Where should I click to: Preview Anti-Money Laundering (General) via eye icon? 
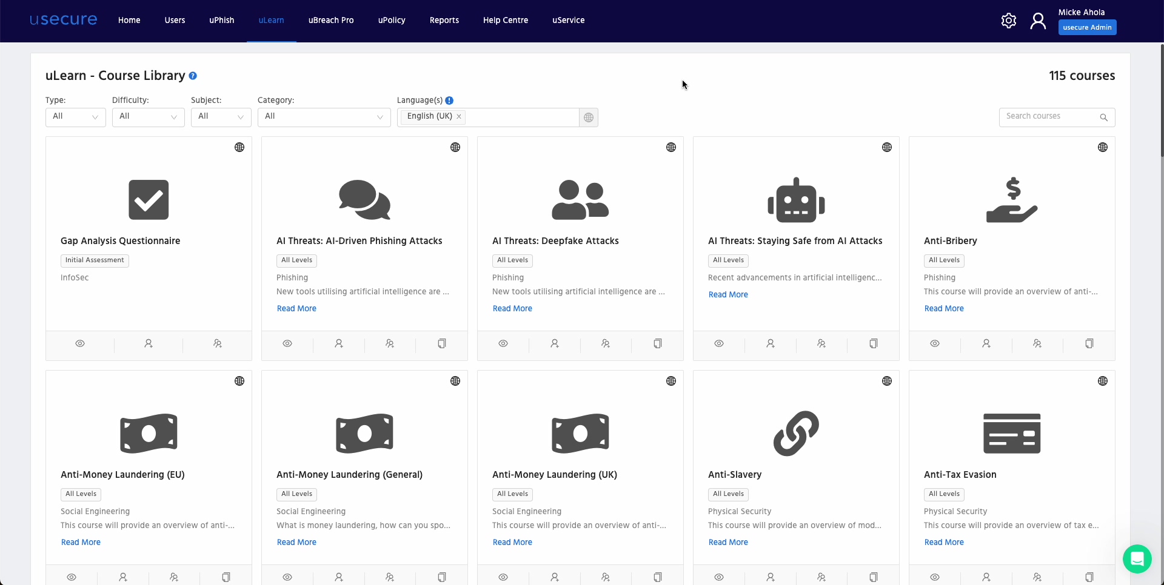tap(287, 578)
